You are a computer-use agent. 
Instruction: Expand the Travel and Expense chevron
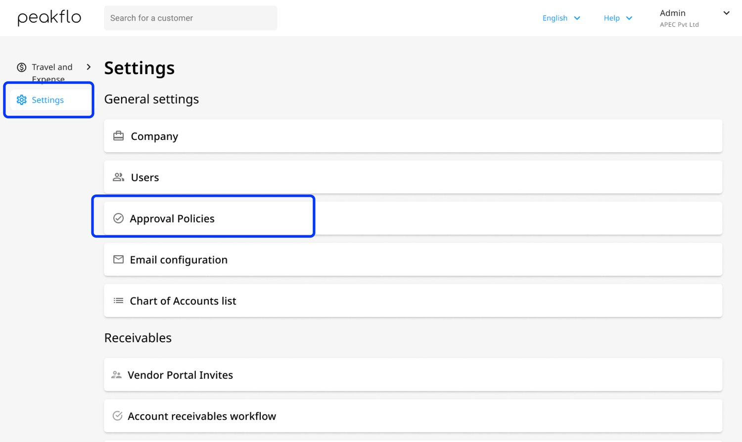click(x=89, y=67)
